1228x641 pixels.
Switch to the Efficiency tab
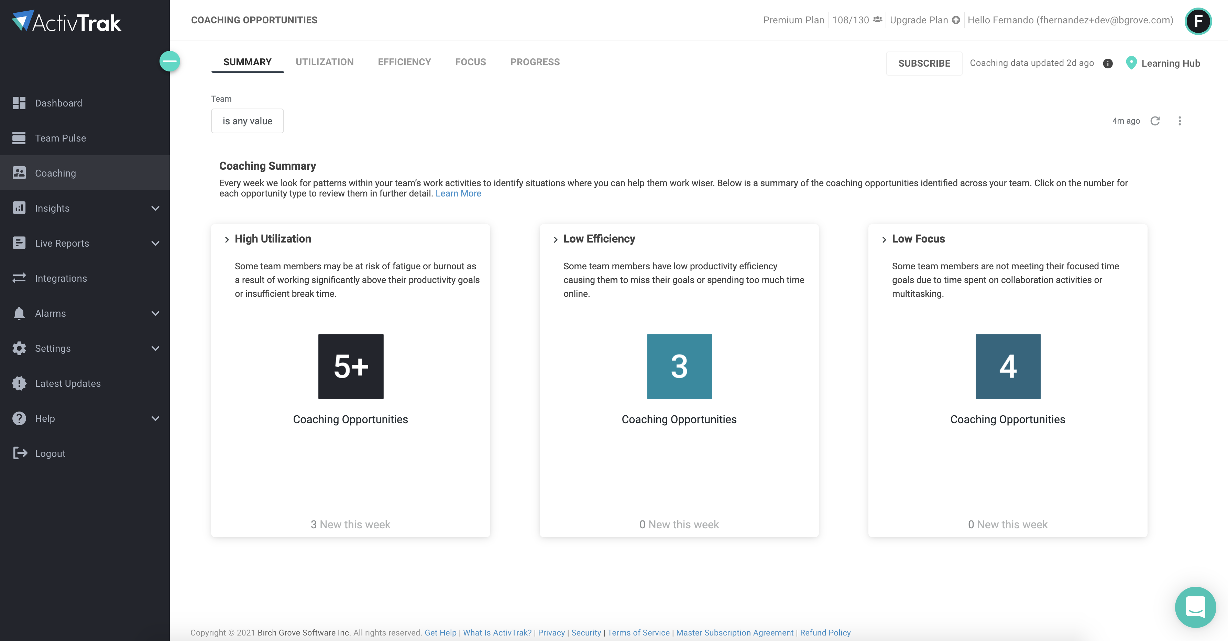pyautogui.click(x=404, y=62)
